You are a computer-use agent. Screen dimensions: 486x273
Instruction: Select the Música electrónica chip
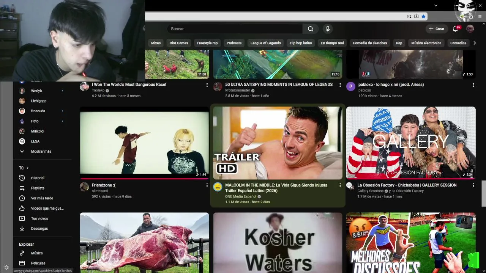tap(426, 43)
